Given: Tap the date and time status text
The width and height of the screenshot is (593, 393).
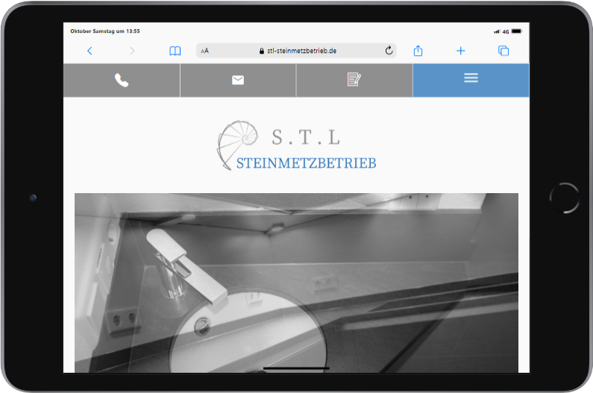Looking at the screenshot, I should 105,31.
